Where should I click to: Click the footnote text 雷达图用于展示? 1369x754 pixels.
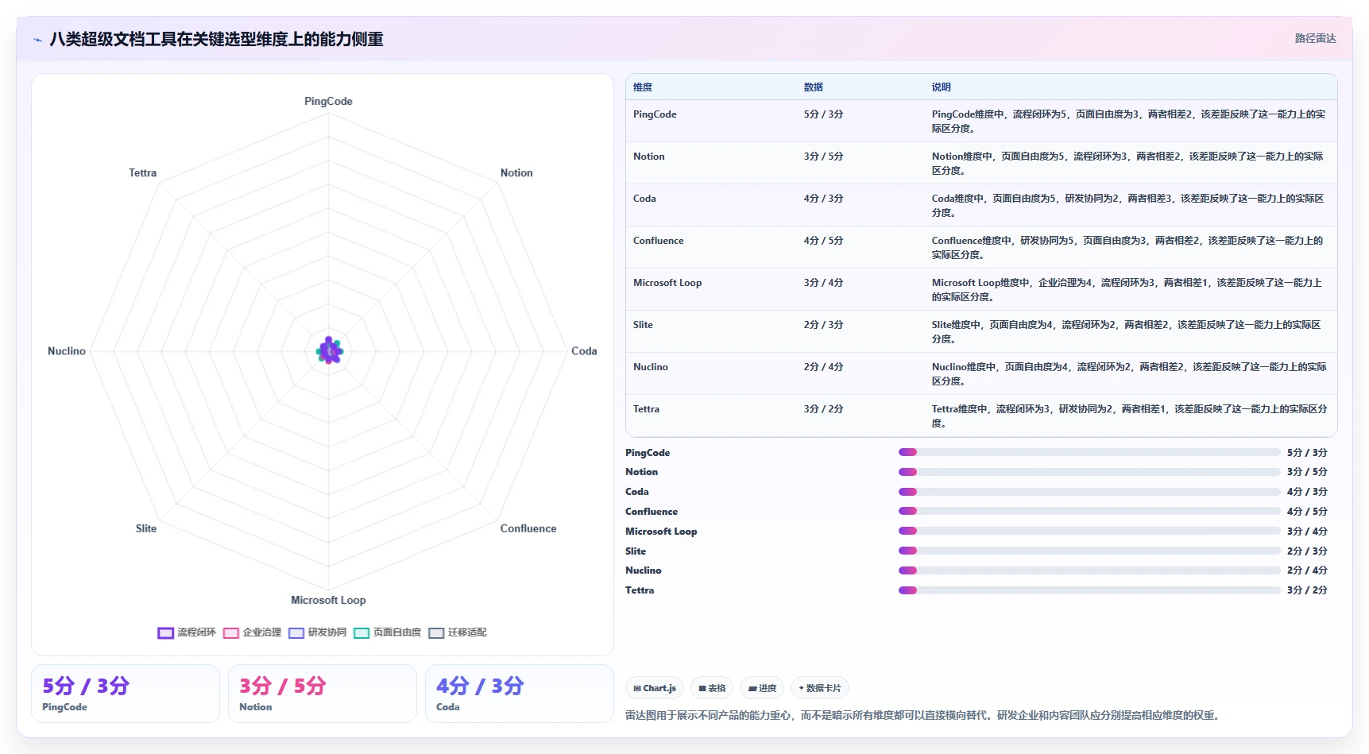tap(922, 715)
